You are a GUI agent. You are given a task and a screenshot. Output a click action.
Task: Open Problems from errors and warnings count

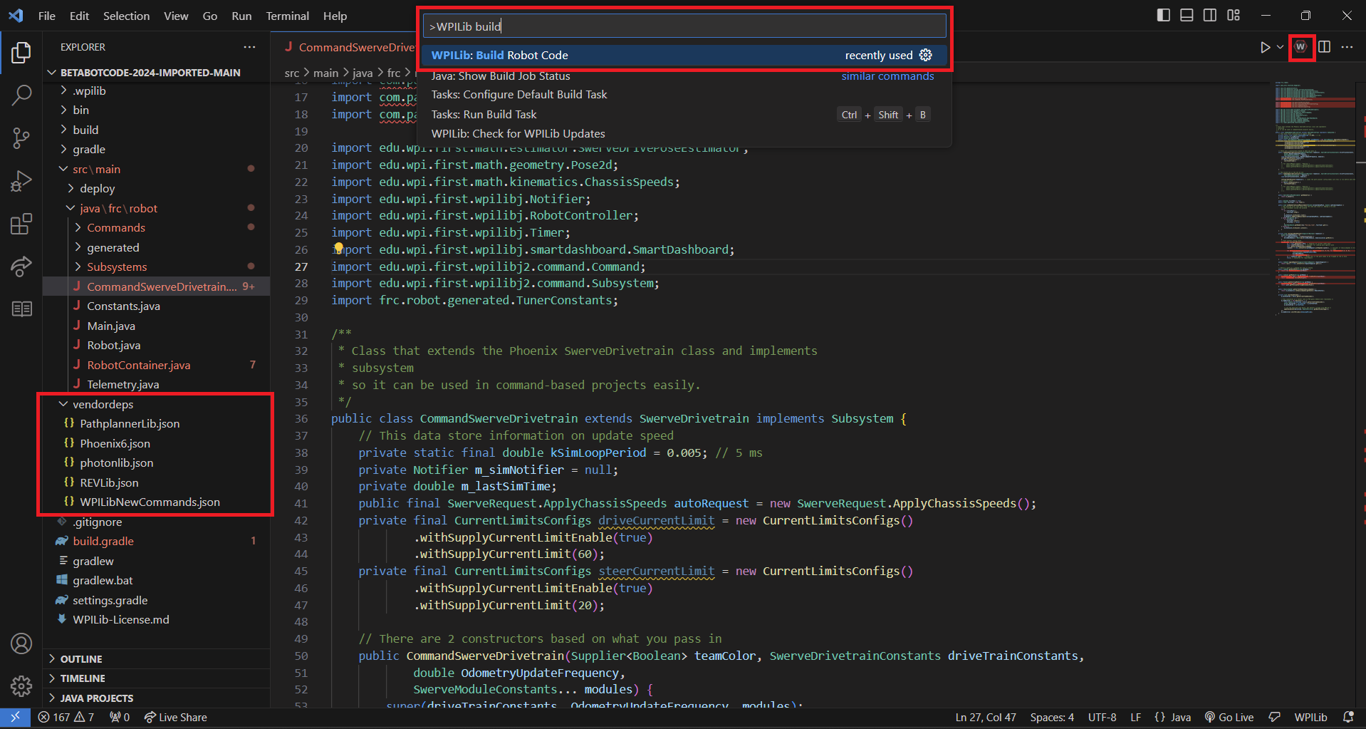pos(66,718)
